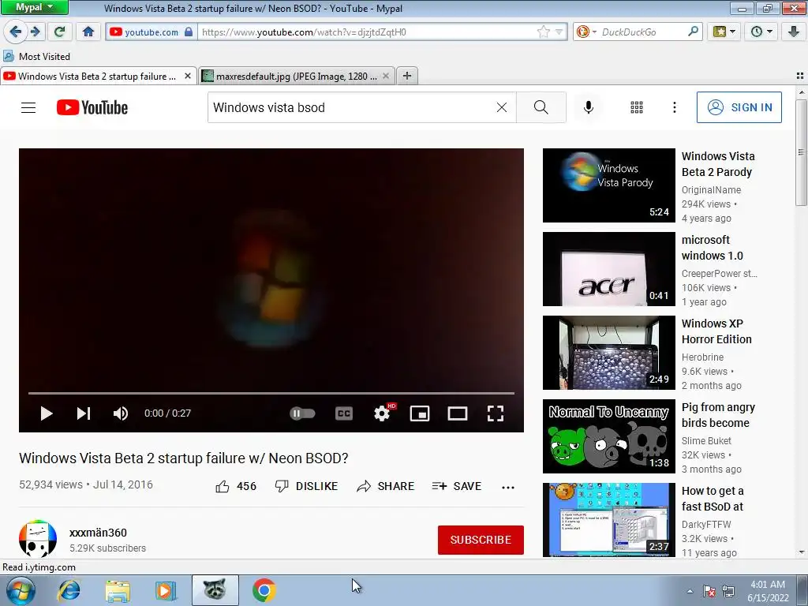Click the xxxmän360 channel avatar

tap(38, 538)
